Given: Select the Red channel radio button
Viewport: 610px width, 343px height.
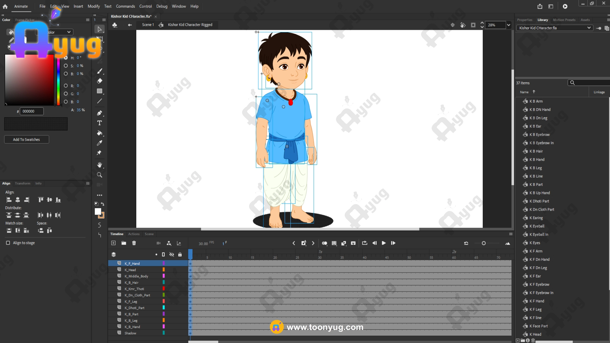Looking at the screenshot, I should pyautogui.click(x=66, y=86).
